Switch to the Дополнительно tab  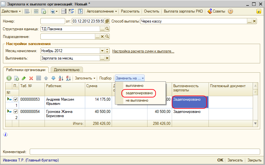66,69
